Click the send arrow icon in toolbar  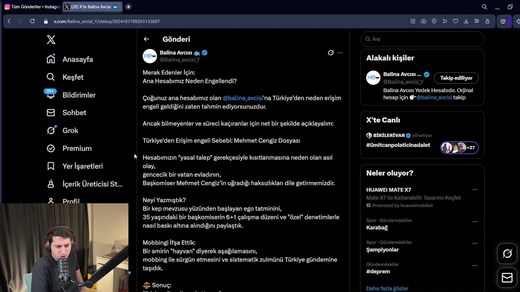445,21
